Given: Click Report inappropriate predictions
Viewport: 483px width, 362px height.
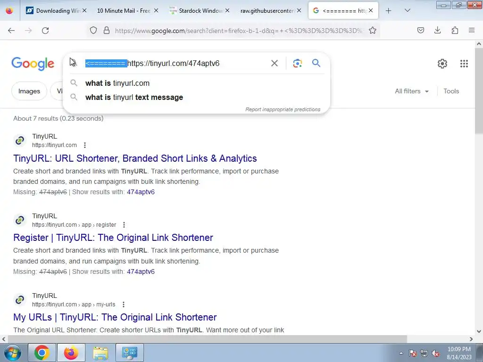Looking at the screenshot, I should coord(283,109).
